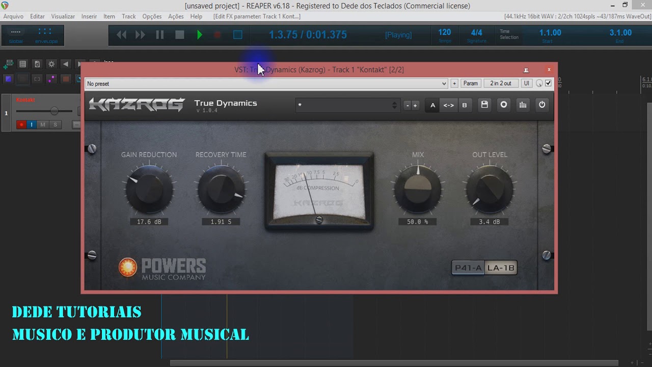Click the save preset floppy icon

484,104
